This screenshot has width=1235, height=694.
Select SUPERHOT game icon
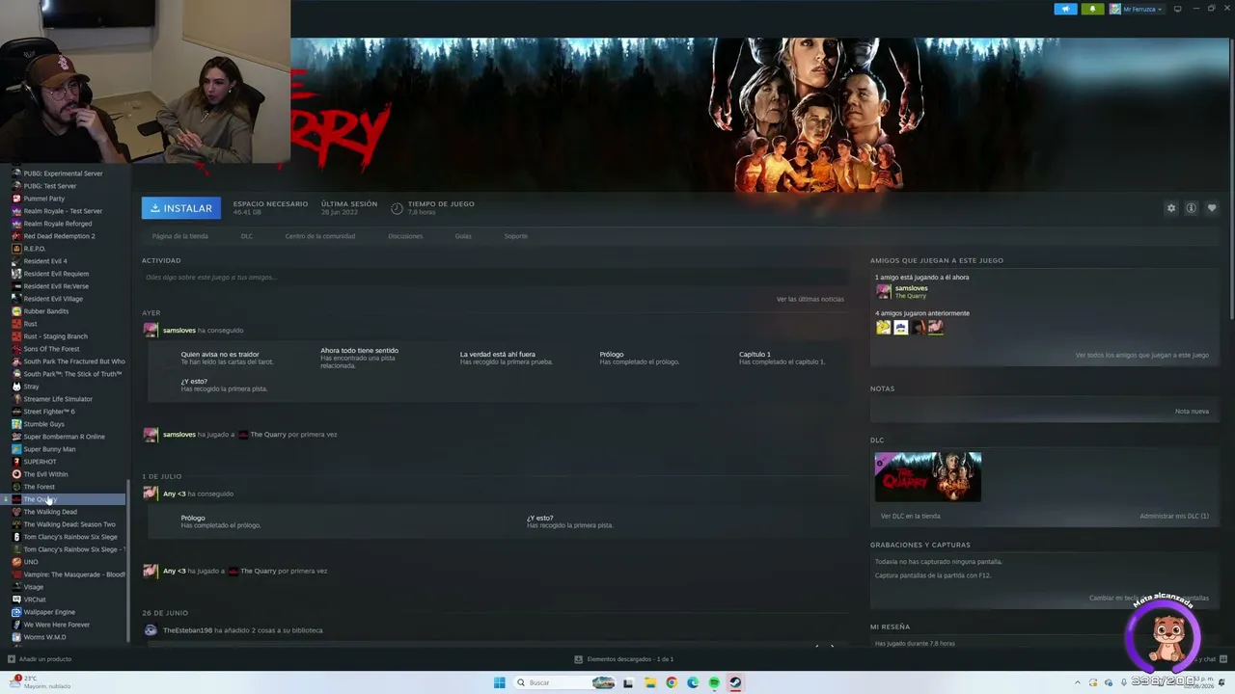16,462
